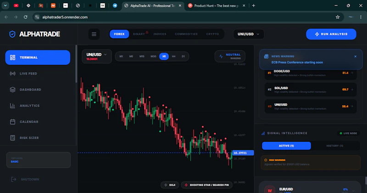Open the Analytics menu item

(x=38, y=106)
